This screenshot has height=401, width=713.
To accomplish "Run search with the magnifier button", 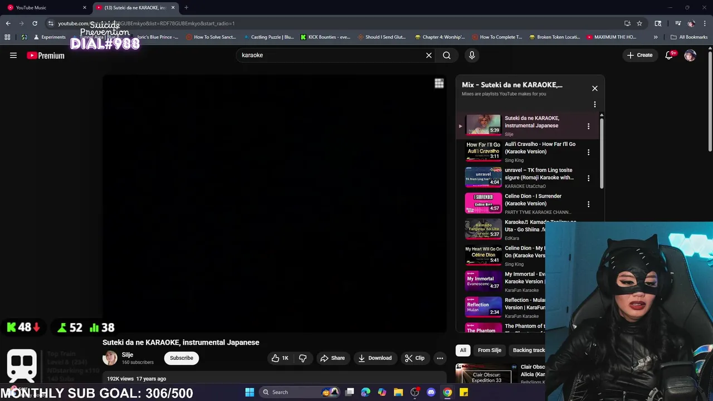I will pos(447,55).
